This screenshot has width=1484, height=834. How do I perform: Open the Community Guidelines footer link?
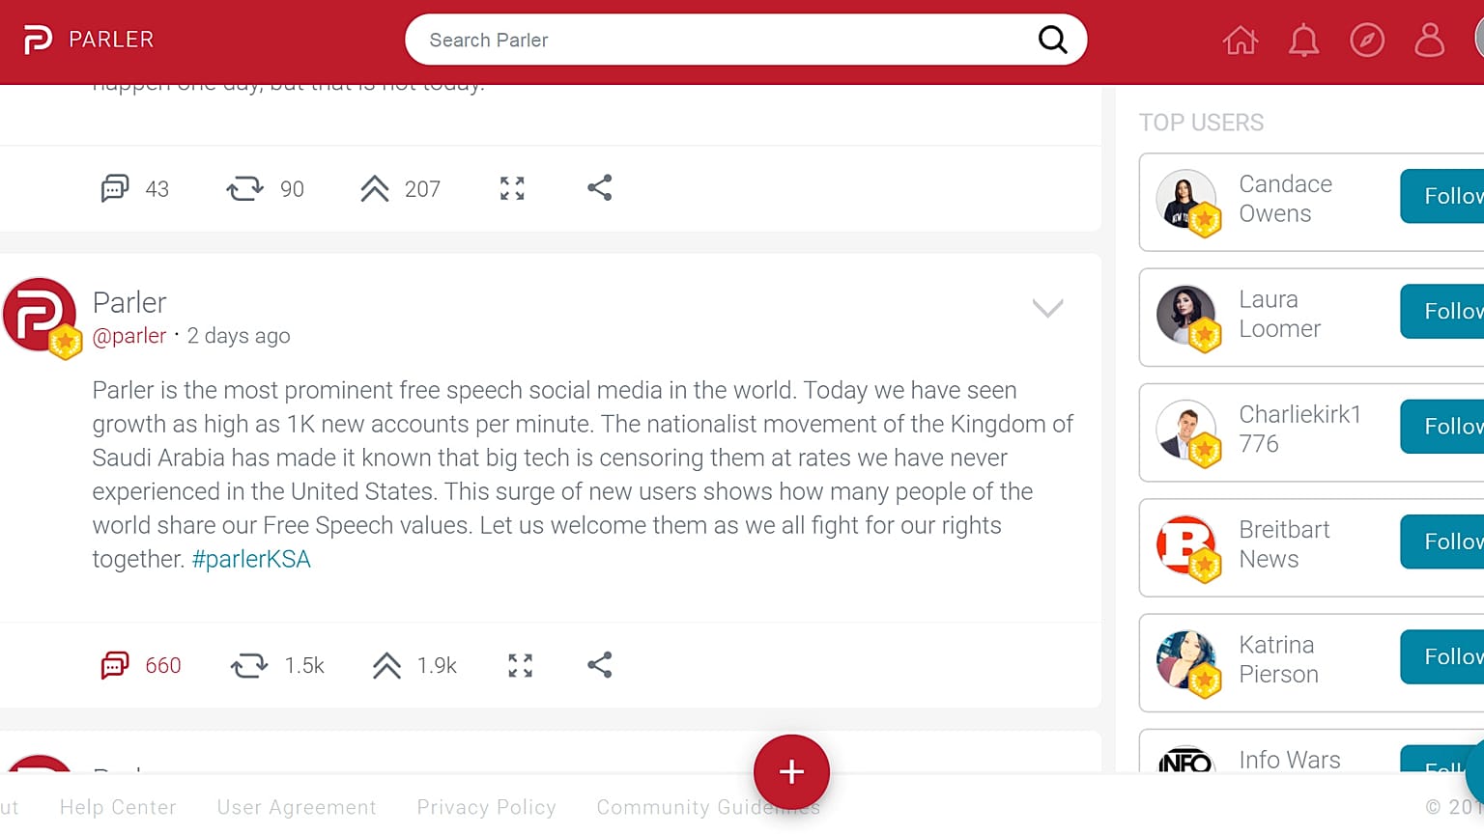coord(708,807)
